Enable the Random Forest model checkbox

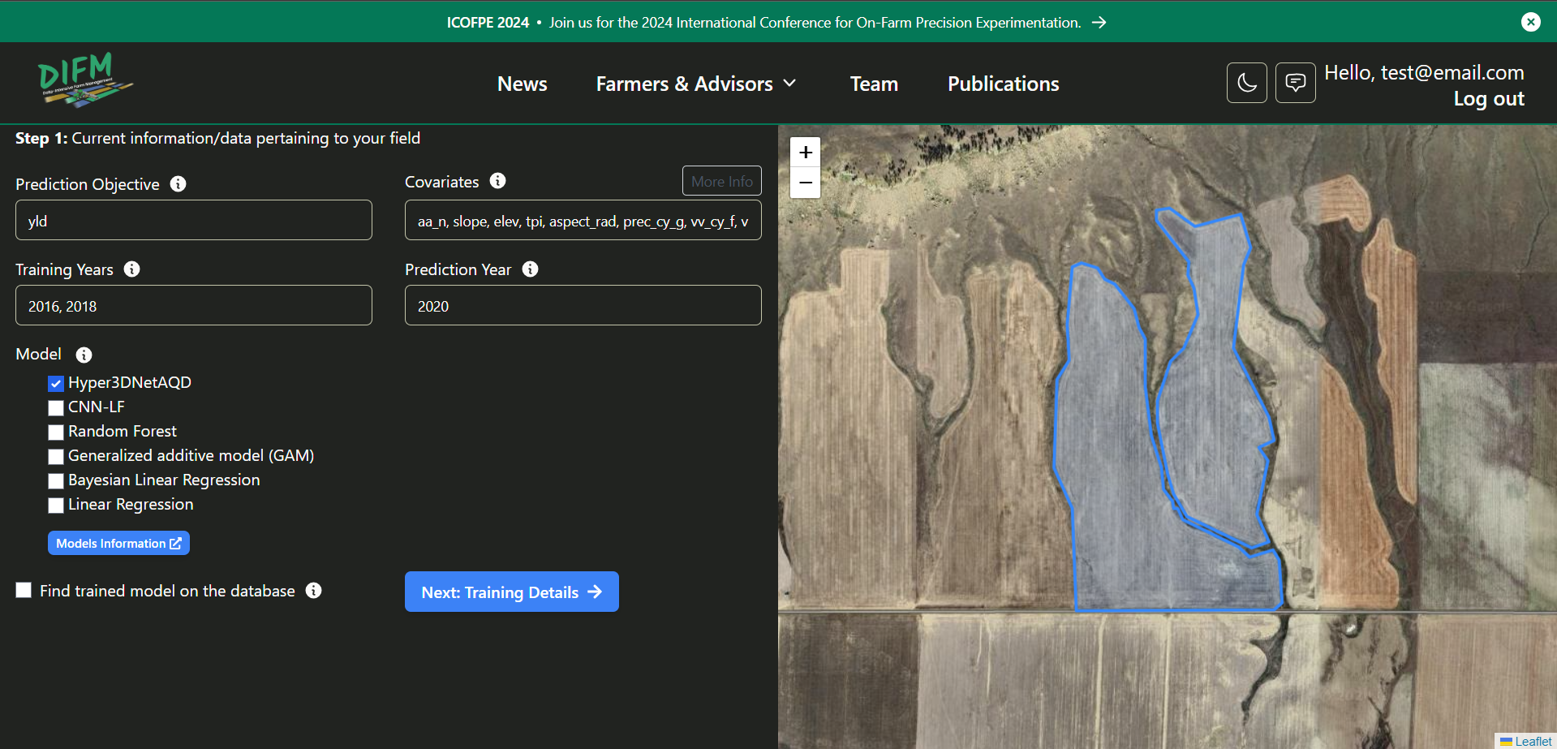click(x=56, y=432)
